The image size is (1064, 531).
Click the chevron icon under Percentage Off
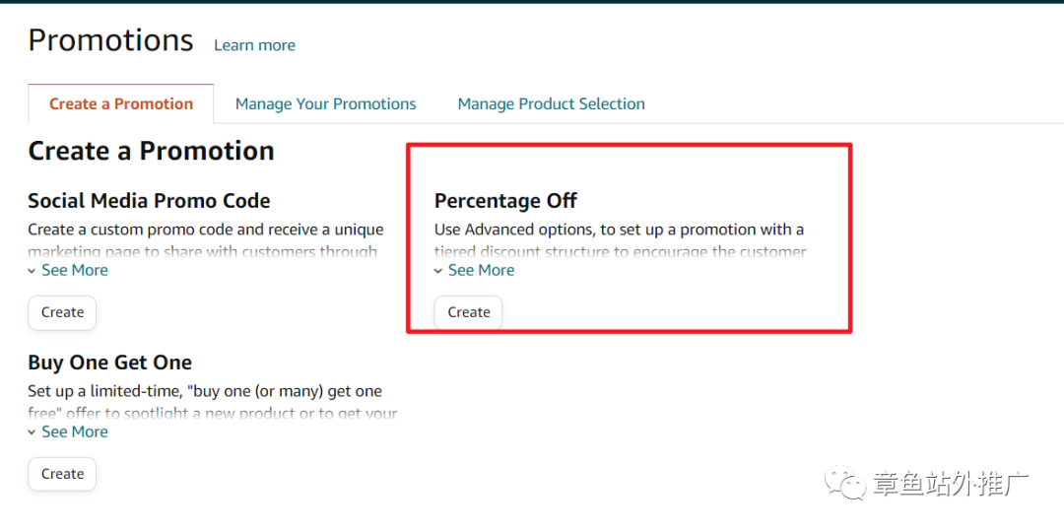click(x=438, y=271)
